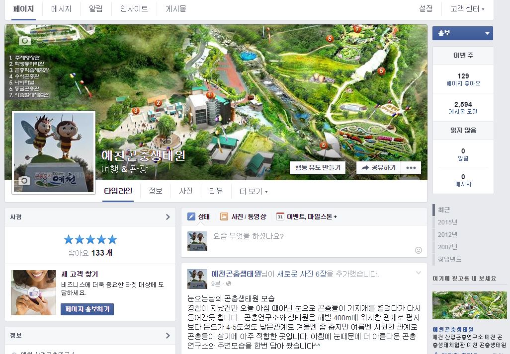Select the 리뷰 tab
The height and width of the screenshot is (354, 510).
tap(216, 191)
